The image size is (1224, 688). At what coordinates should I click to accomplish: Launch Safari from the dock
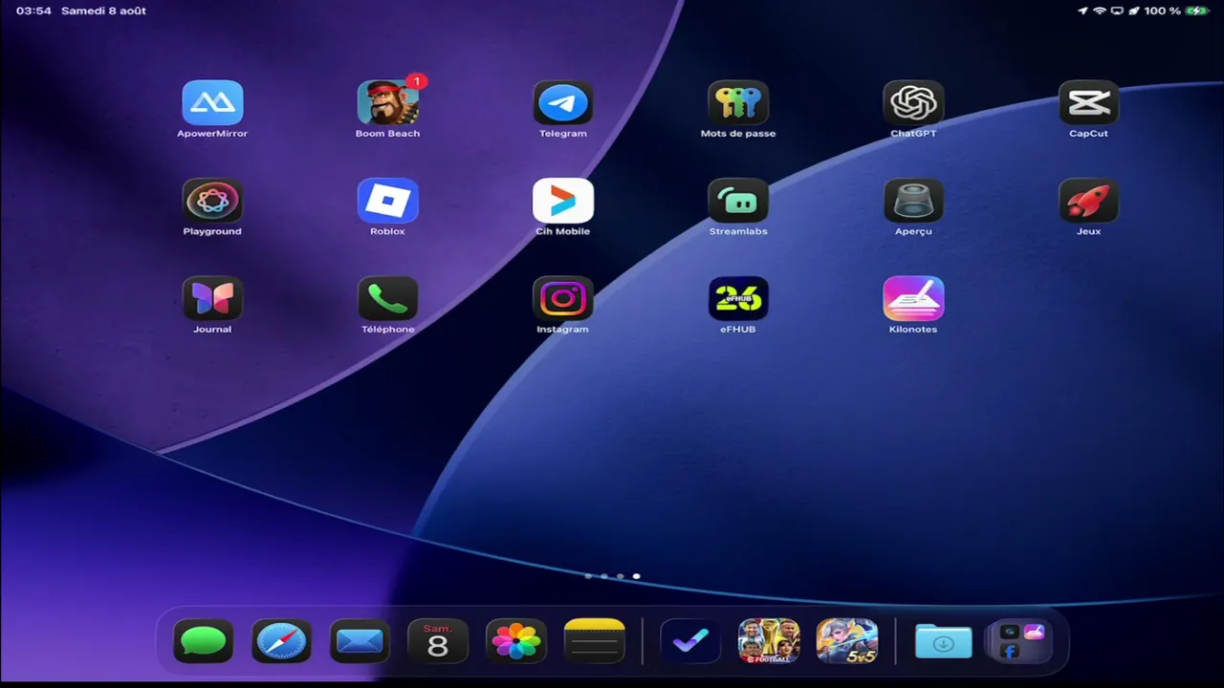click(281, 641)
